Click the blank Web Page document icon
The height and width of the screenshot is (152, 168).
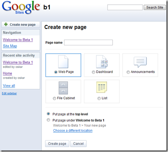pyautogui.click(x=63, y=62)
